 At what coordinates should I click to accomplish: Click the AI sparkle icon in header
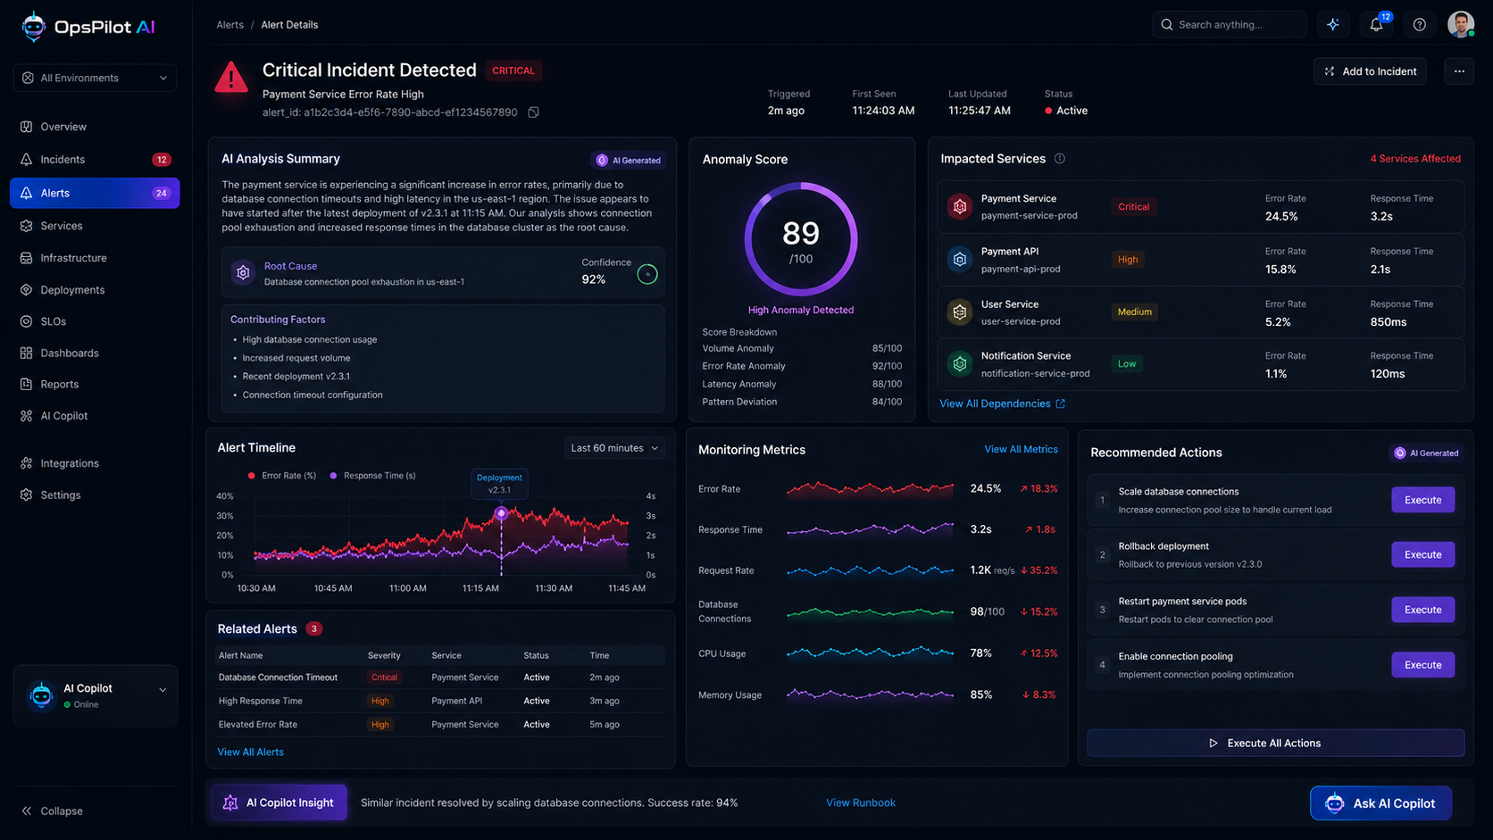click(x=1333, y=24)
